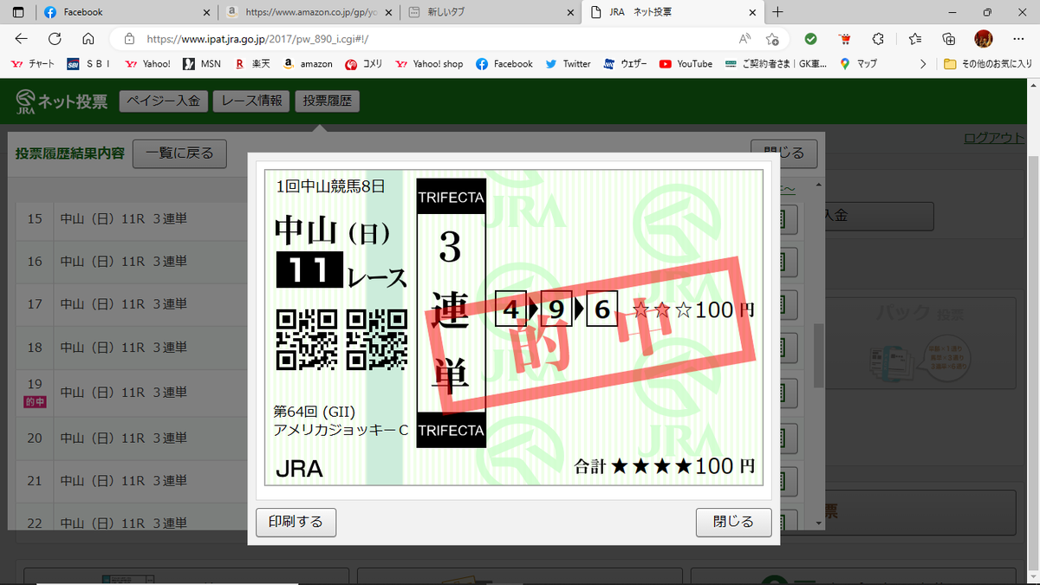Open the read aloud icon in address bar
The width and height of the screenshot is (1040, 585).
pyautogui.click(x=744, y=39)
